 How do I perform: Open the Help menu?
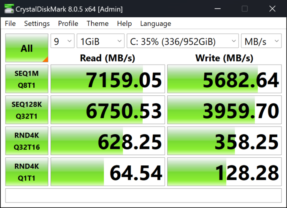click(x=125, y=24)
